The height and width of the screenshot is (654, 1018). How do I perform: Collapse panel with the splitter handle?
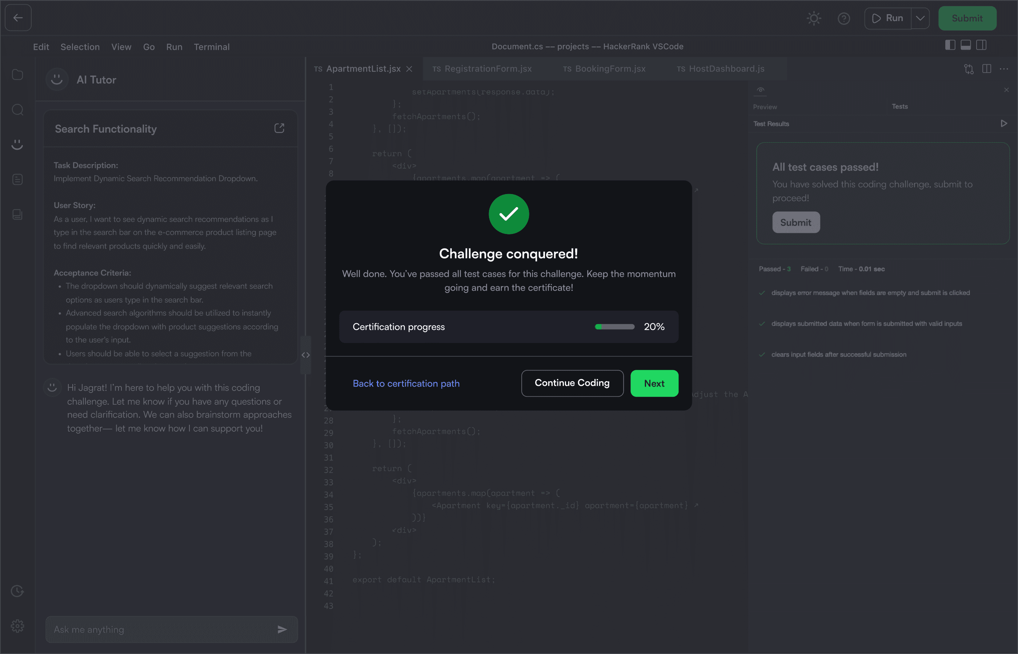click(305, 355)
